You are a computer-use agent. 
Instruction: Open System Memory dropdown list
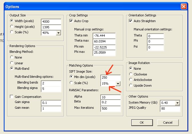[177, 103]
